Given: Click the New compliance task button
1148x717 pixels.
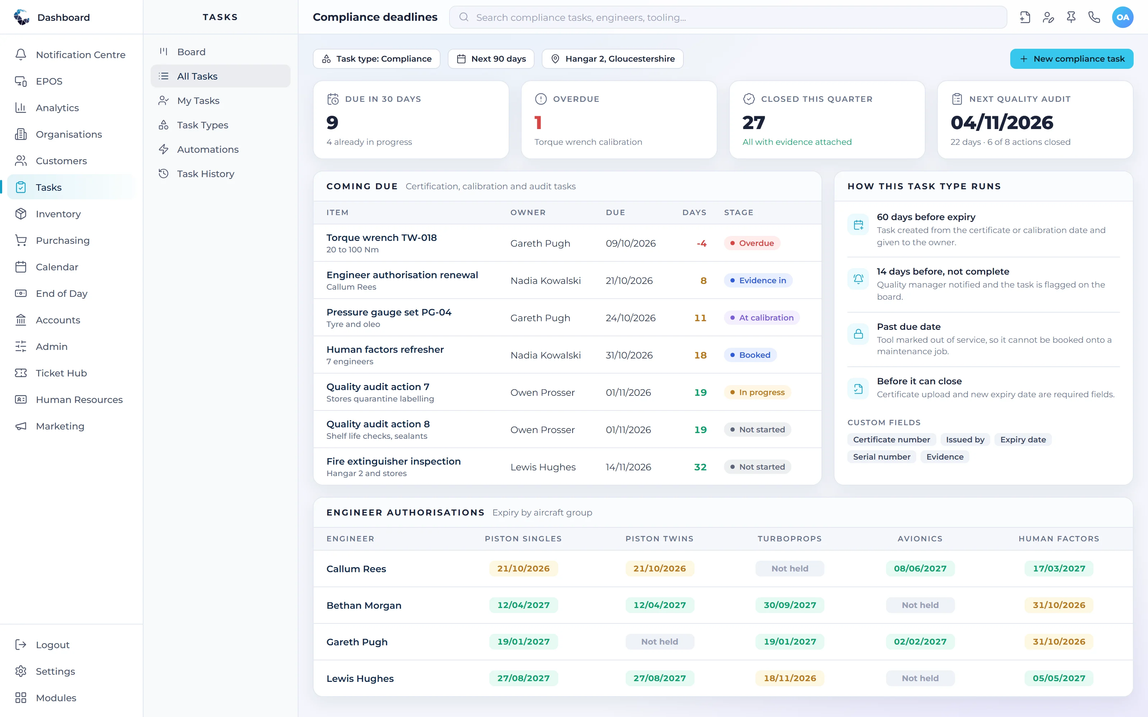Looking at the screenshot, I should point(1071,59).
